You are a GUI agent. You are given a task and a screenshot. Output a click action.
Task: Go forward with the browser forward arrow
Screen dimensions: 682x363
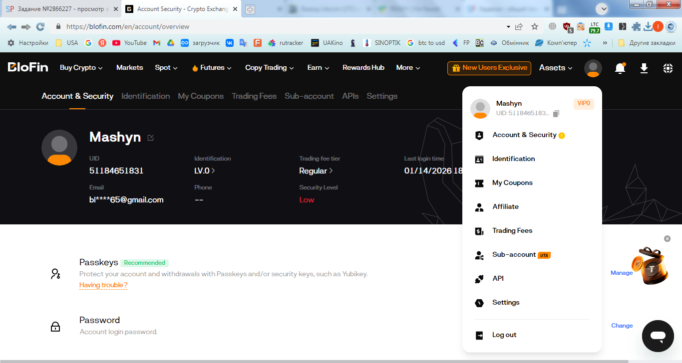click(x=26, y=26)
